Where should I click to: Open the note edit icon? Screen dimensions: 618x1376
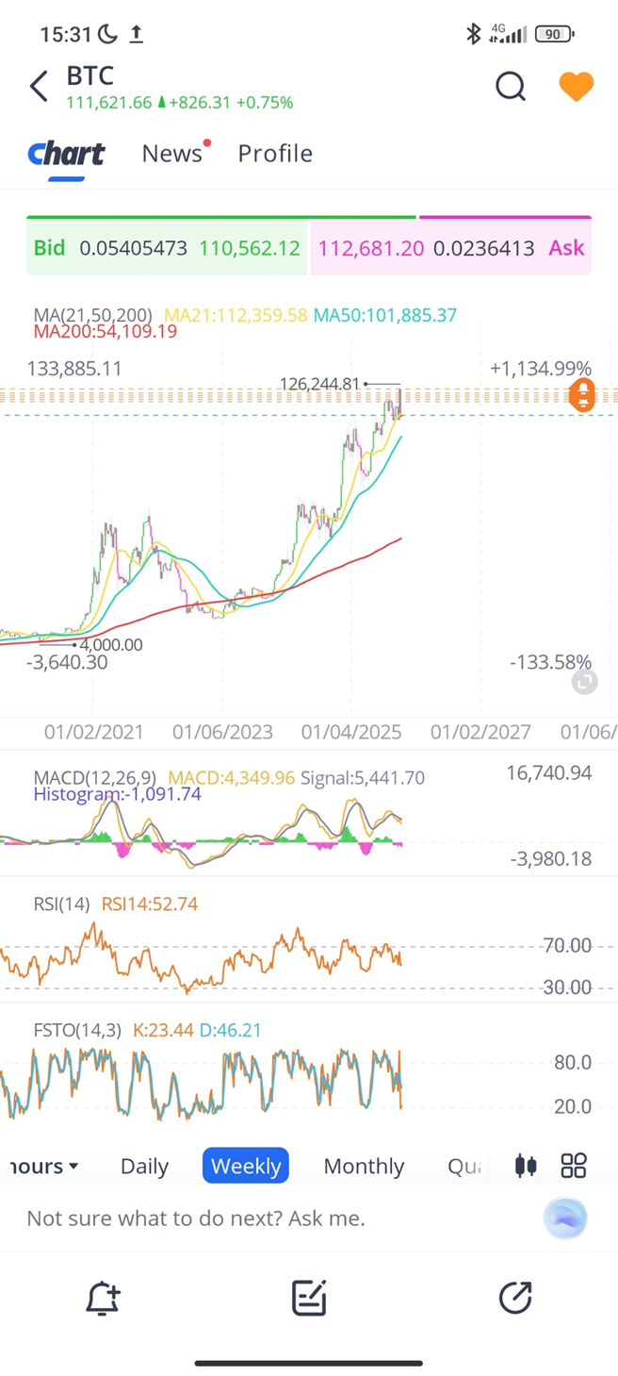point(309,1299)
